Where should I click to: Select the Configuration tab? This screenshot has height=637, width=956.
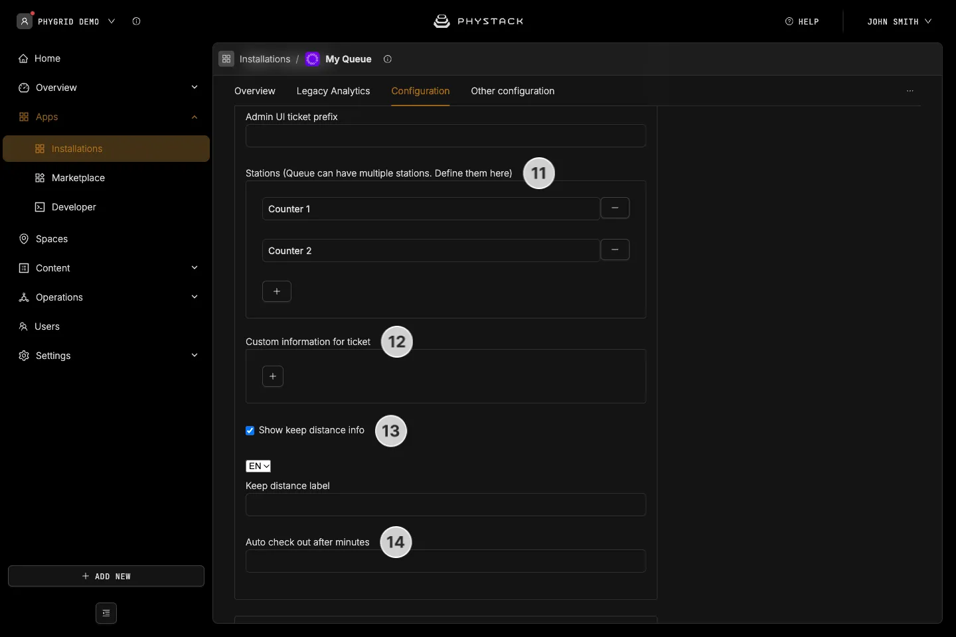tap(420, 91)
